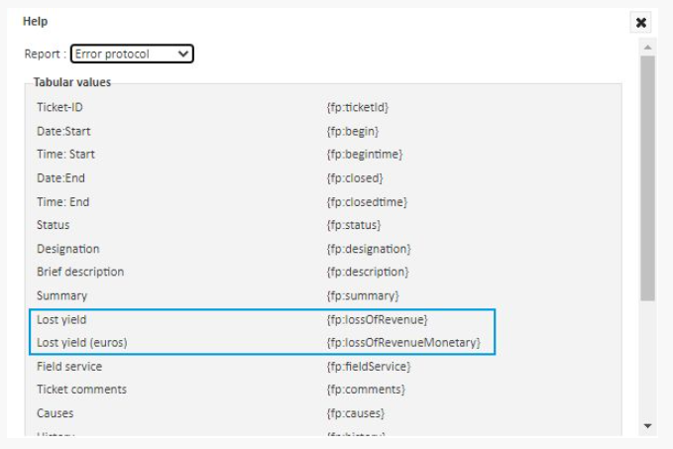The width and height of the screenshot is (673, 449).
Task: Open the Report dropdown
Action: tap(132, 54)
